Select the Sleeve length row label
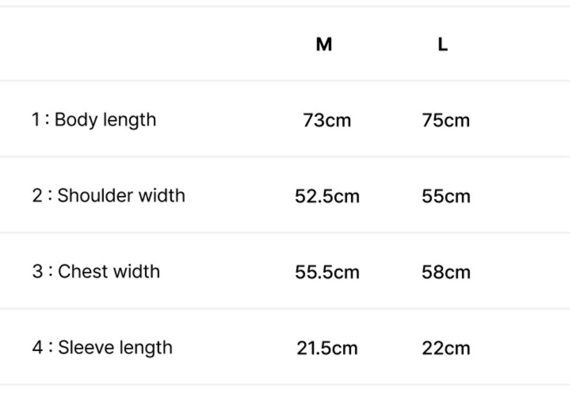The image size is (570, 394). point(115,348)
